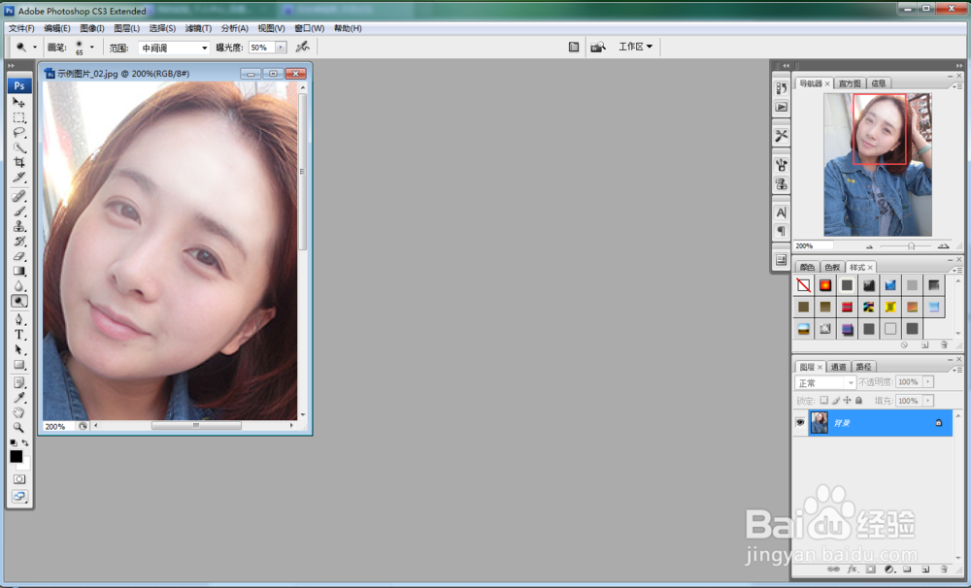Click Go to Bridge button
Viewport: 971px width, 588px height.
tap(597, 47)
